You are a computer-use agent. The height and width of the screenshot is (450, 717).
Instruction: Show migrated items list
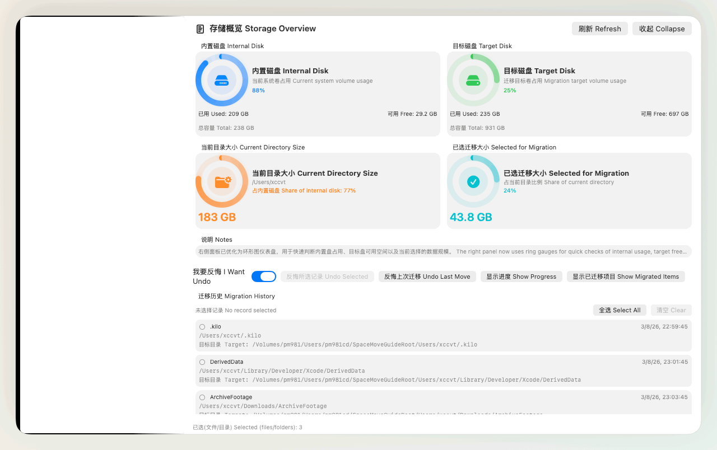point(625,276)
